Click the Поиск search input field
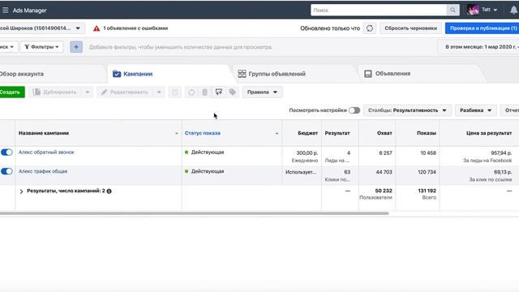 379,10
